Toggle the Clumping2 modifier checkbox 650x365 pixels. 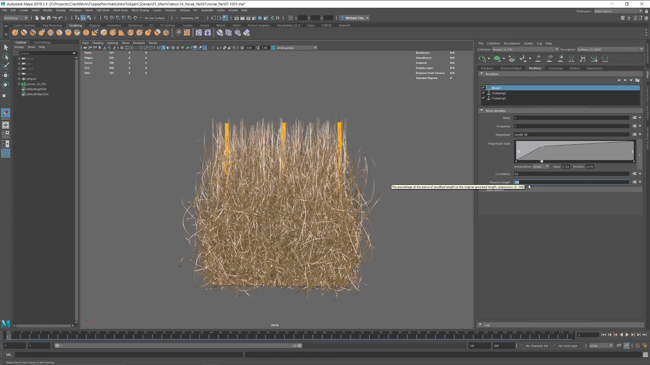[x=483, y=93]
